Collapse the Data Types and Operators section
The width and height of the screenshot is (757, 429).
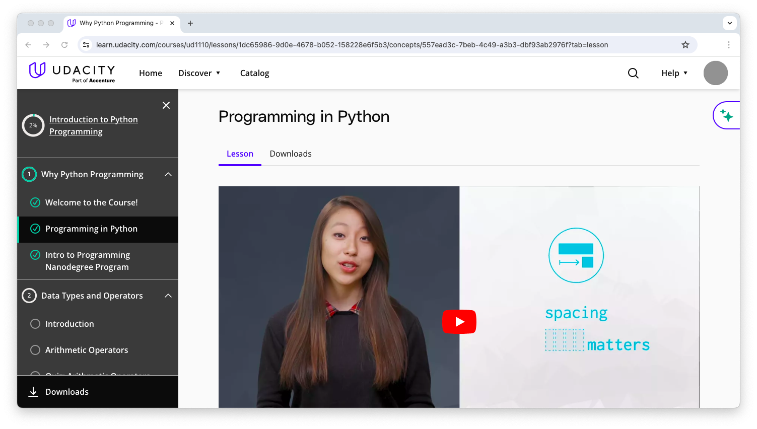[x=168, y=296]
